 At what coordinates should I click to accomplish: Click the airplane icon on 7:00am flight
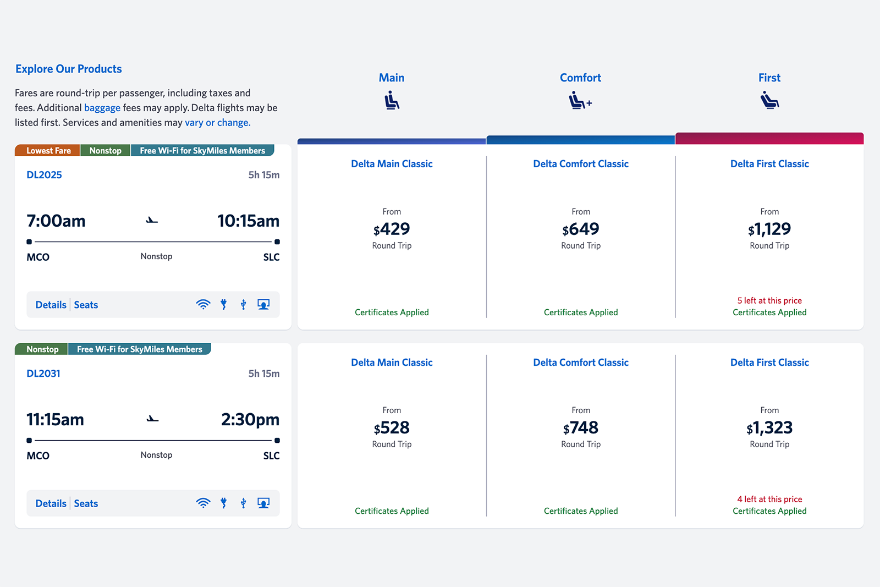[152, 221]
